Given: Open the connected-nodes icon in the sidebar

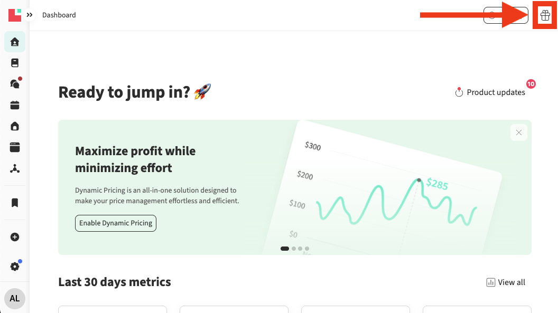Looking at the screenshot, I should (15, 169).
